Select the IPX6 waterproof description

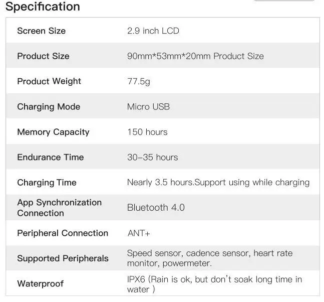point(214,284)
